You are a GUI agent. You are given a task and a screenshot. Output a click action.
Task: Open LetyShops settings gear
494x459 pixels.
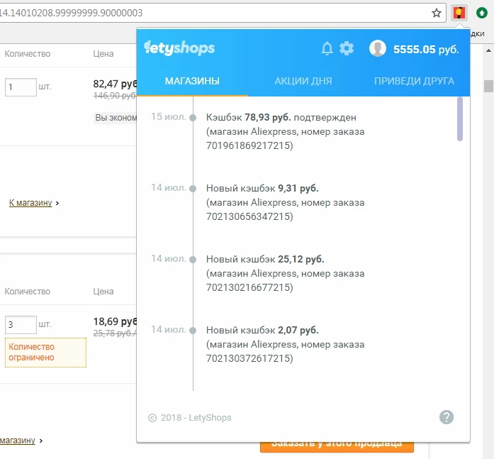pyautogui.click(x=347, y=48)
